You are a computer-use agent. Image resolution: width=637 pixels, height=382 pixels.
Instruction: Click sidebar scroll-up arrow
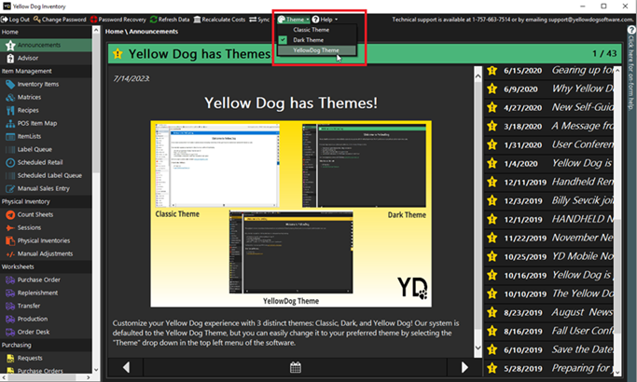[96, 30]
